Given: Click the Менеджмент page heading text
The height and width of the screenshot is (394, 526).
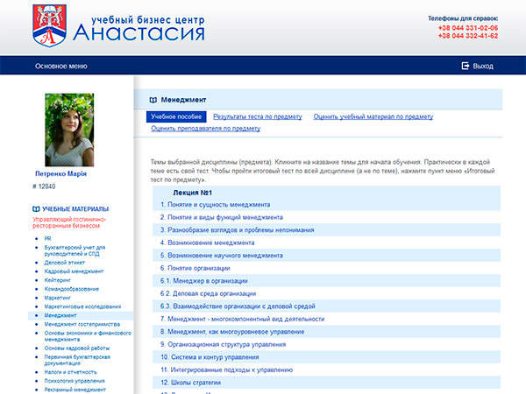Looking at the screenshot, I should click(x=183, y=100).
